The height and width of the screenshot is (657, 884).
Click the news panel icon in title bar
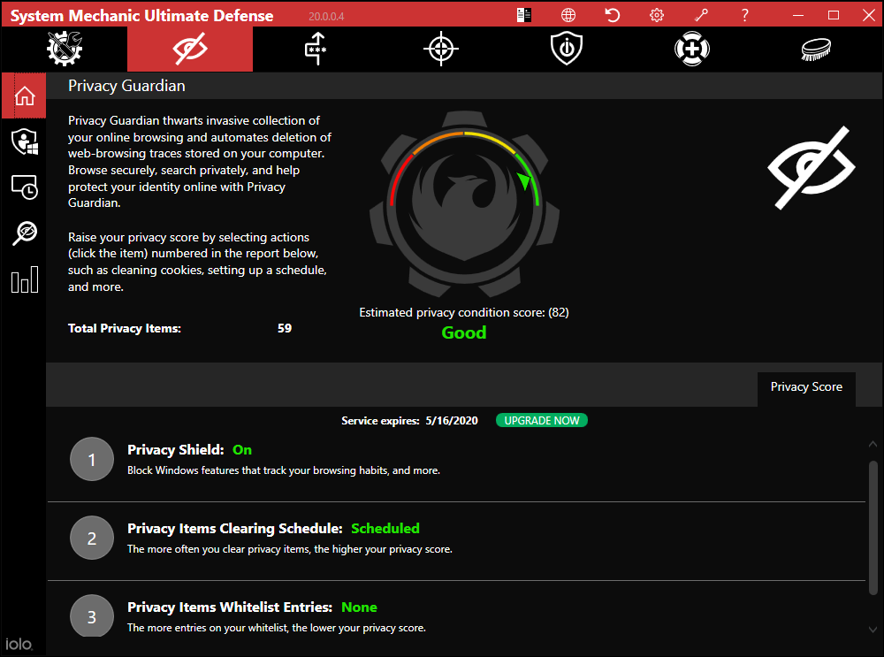tap(523, 15)
